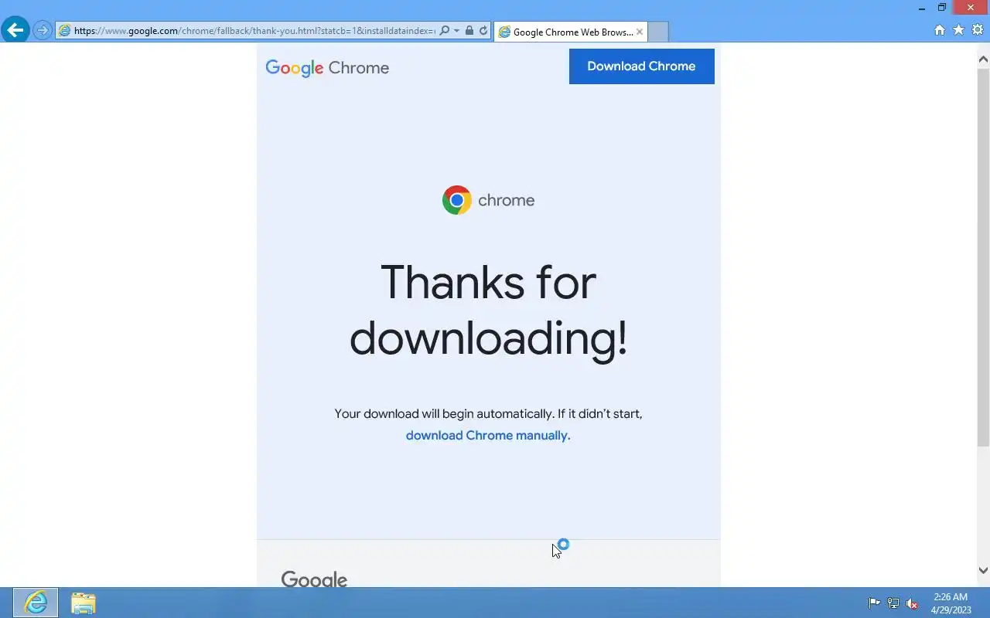
Task: Click the Action Center flag tray icon
Action: [874, 603]
